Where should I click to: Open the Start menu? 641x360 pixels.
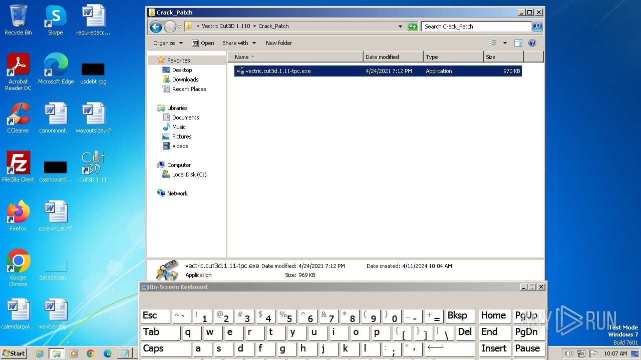14,353
